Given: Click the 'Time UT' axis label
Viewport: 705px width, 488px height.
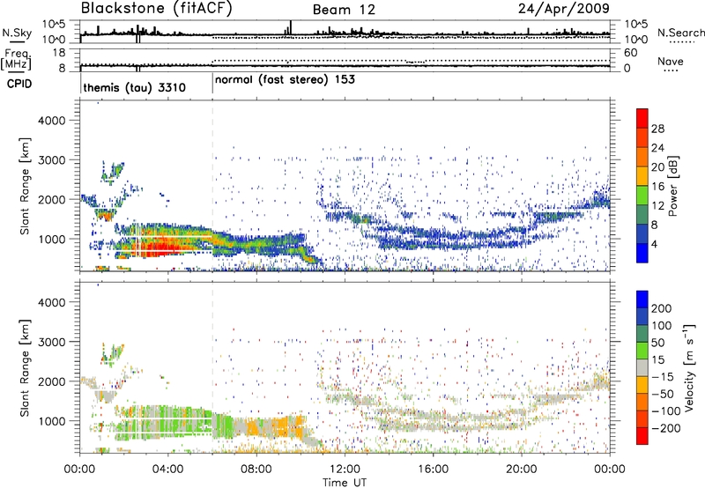Looking at the screenshot, I should [x=345, y=483].
